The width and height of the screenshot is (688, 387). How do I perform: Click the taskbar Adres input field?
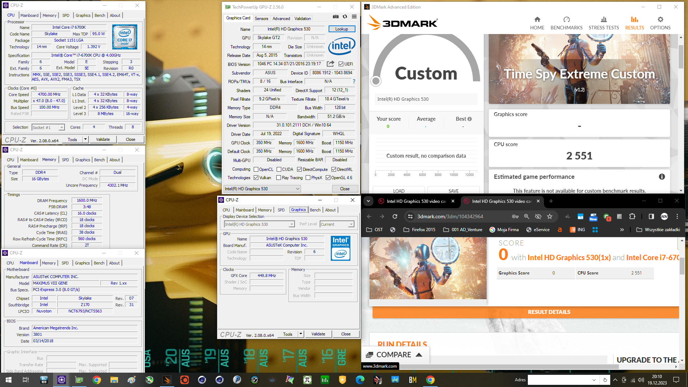[559, 380]
